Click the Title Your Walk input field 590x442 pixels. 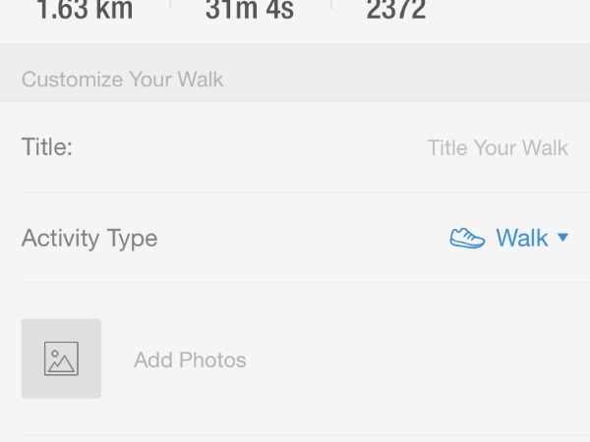coord(498,147)
